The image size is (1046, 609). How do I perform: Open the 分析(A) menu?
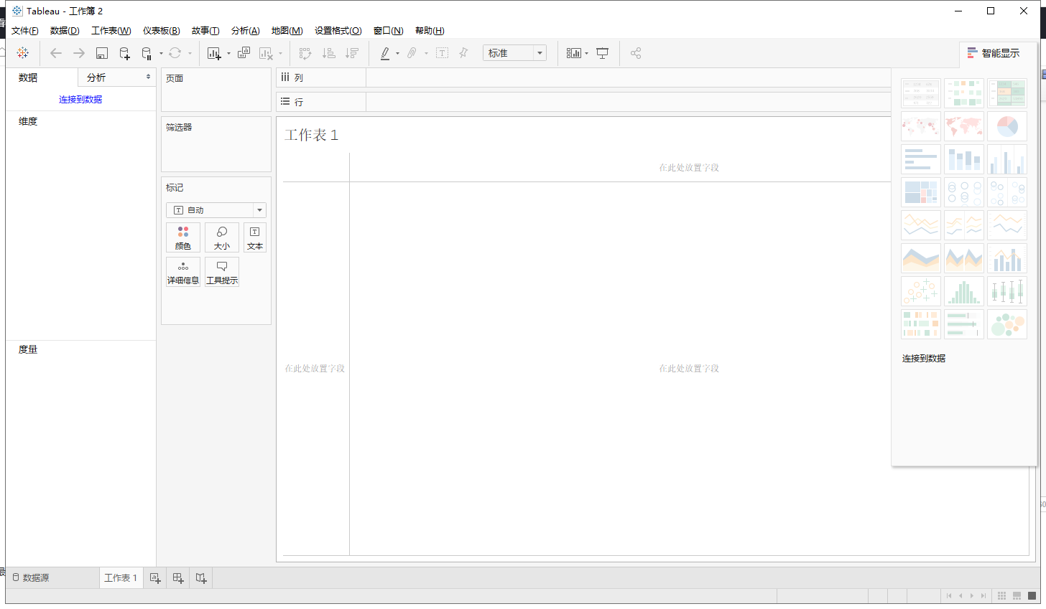245,31
